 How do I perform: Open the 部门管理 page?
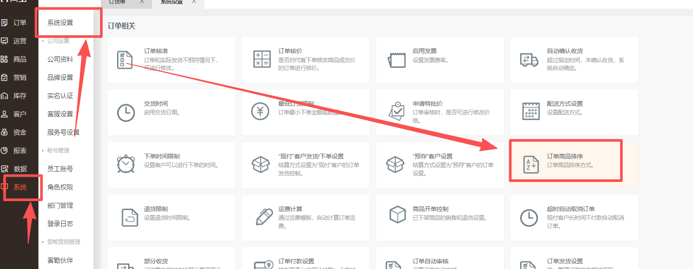click(x=60, y=205)
